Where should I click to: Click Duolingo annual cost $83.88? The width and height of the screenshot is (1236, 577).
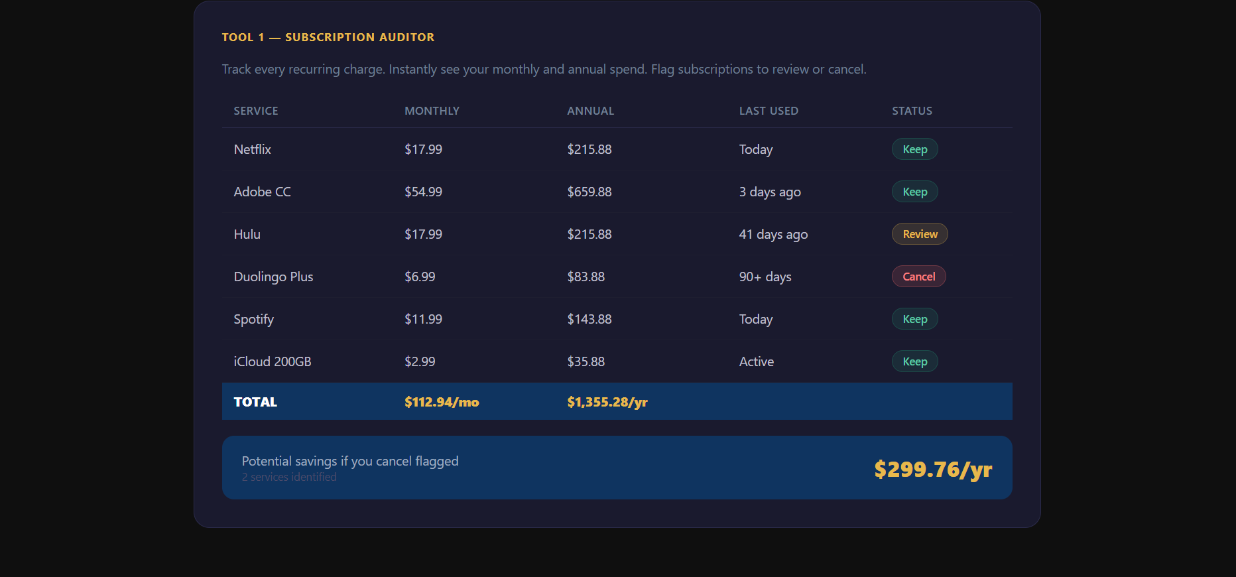tap(586, 277)
